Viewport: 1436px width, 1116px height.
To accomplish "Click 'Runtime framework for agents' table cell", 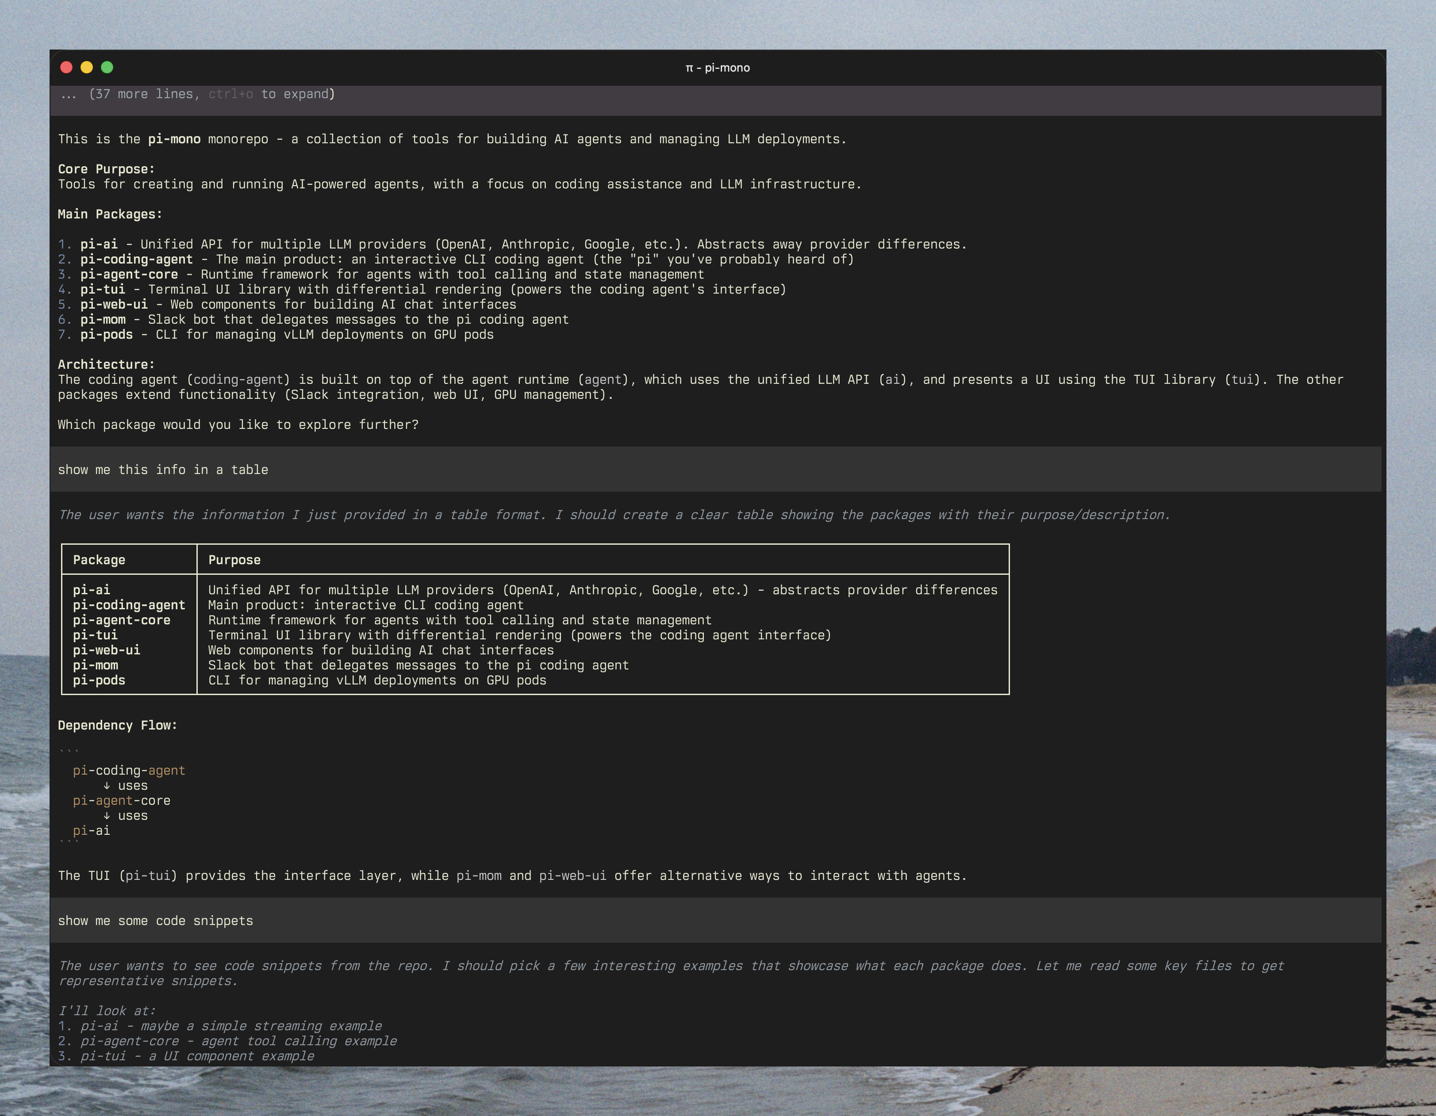I will click(460, 620).
